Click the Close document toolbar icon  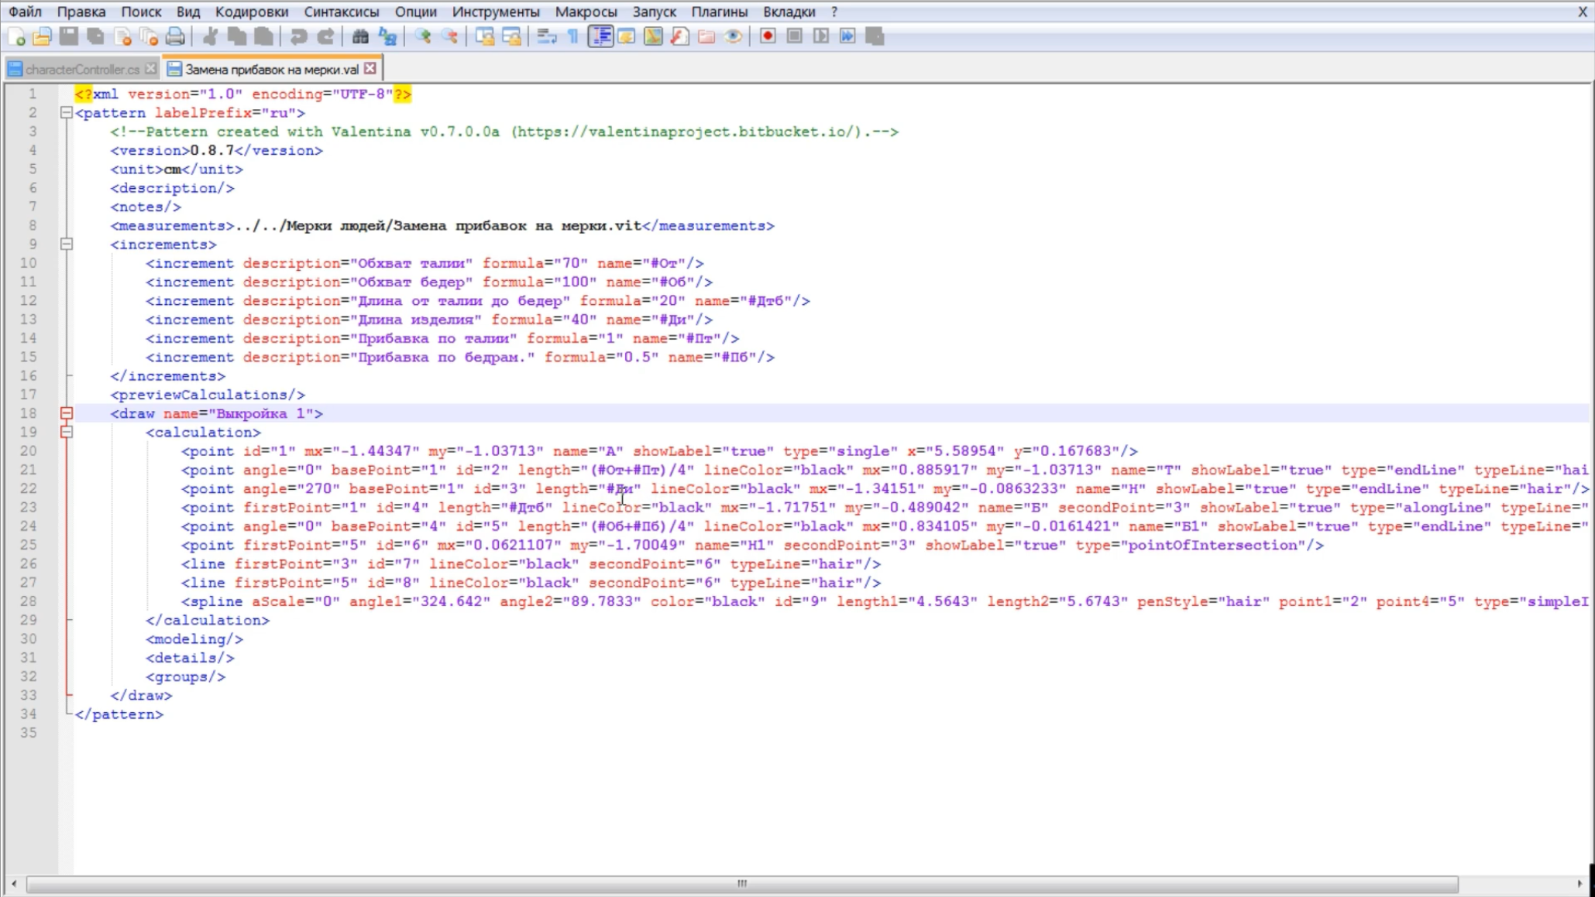[122, 36]
